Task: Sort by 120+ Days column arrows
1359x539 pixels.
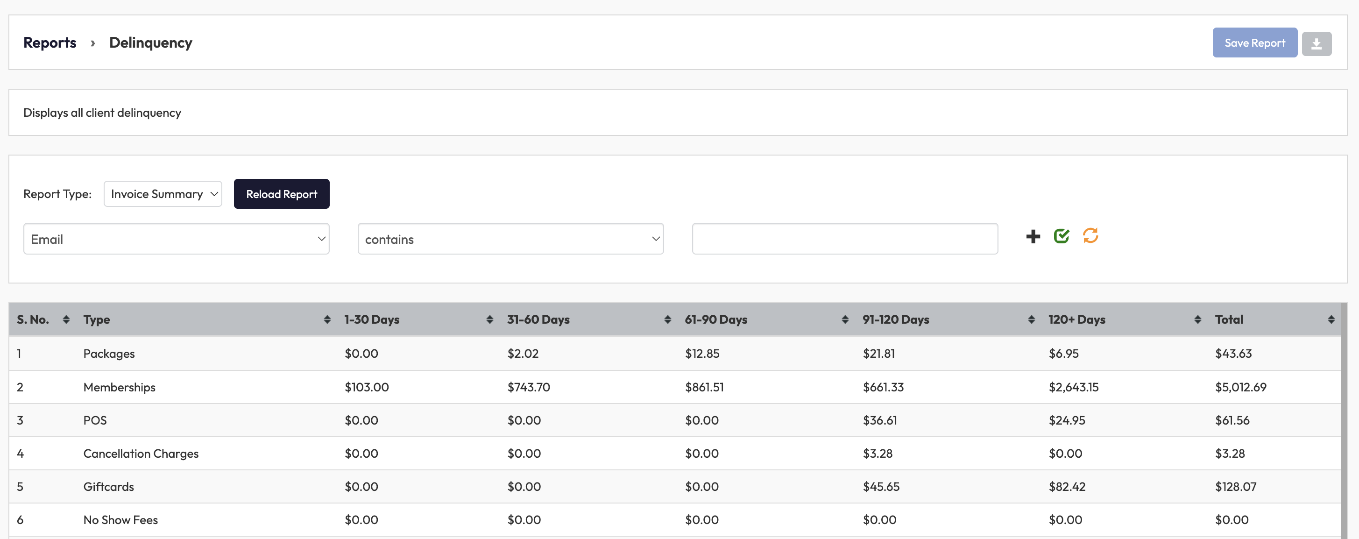Action: coord(1197,319)
